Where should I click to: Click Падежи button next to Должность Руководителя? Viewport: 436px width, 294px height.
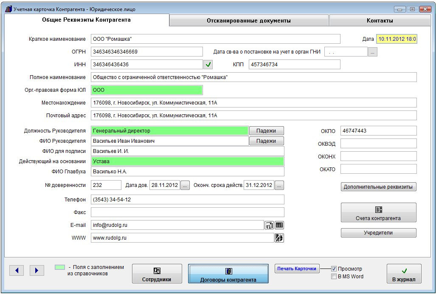coord(266,131)
